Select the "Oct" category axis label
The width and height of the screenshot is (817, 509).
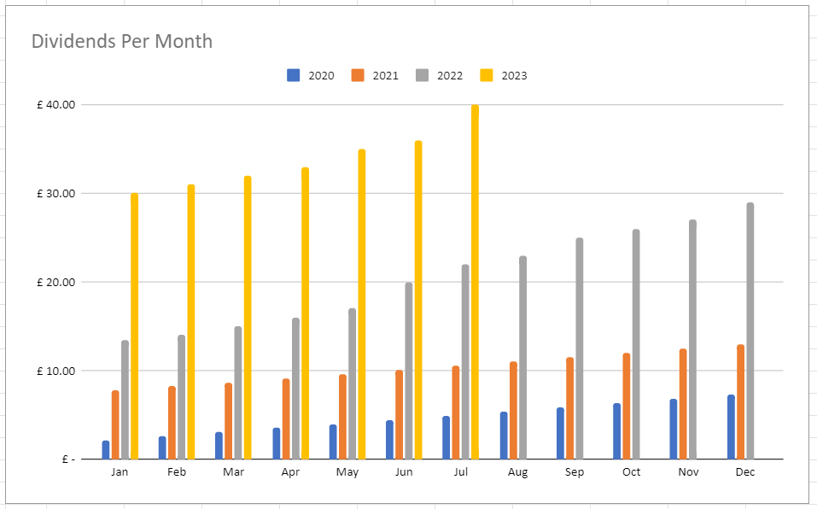click(631, 472)
